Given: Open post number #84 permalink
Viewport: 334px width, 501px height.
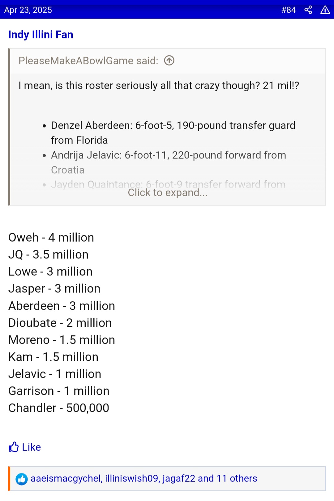Looking at the screenshot, I should [289, 10].
